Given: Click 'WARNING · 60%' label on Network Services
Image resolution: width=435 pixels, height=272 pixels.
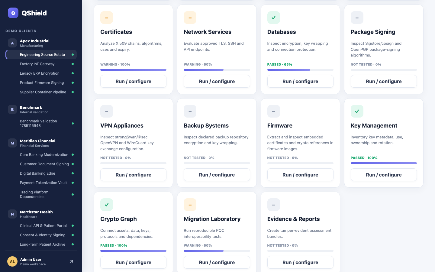Looking at the screenshot, I should click(198, 64).
